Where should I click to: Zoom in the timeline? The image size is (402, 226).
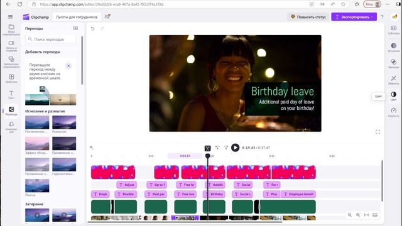click(x=358, y=215)
